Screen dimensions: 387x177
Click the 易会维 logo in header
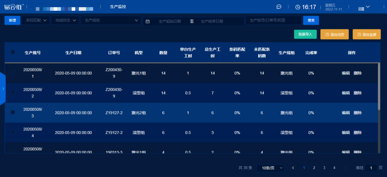tap(14, 7)
